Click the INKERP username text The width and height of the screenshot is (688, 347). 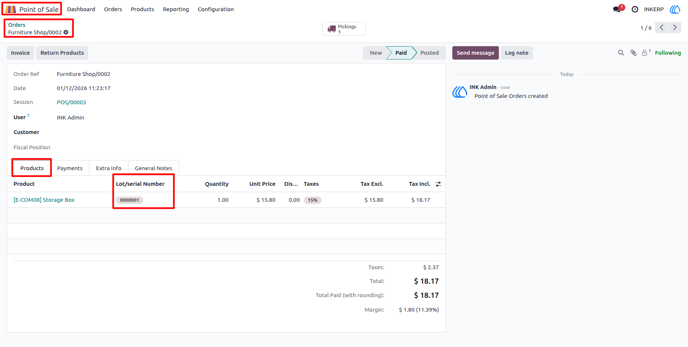coord(654,9)
